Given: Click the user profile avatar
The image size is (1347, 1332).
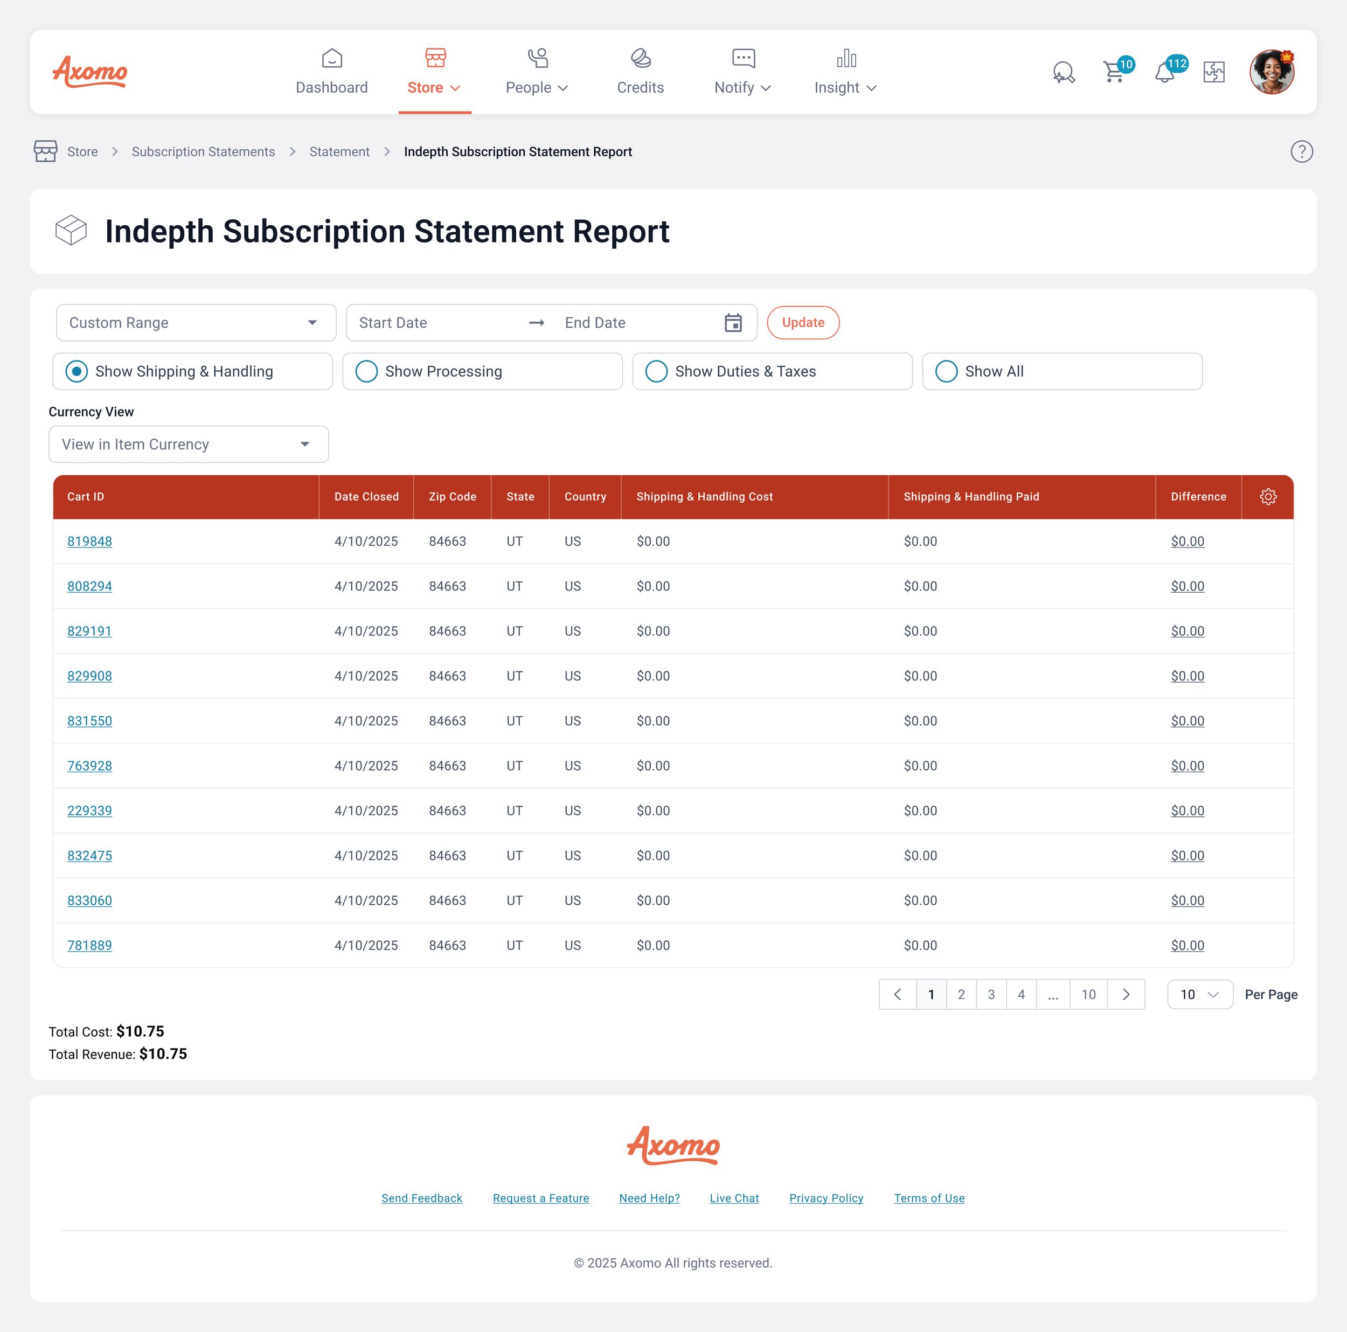Looking at the screenshot, I should pyautogui.click(x=1272, y=72).
